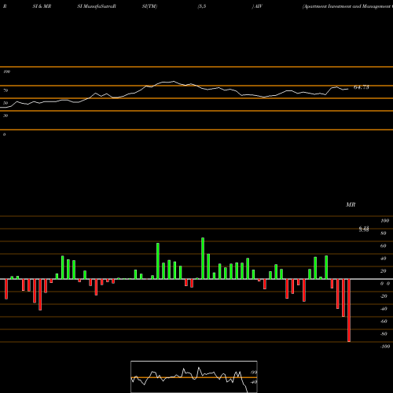Click the '0 0' zero label on MR axis
Image resolution: width=393 pixels, height=393 pixels.
(385, 284)
